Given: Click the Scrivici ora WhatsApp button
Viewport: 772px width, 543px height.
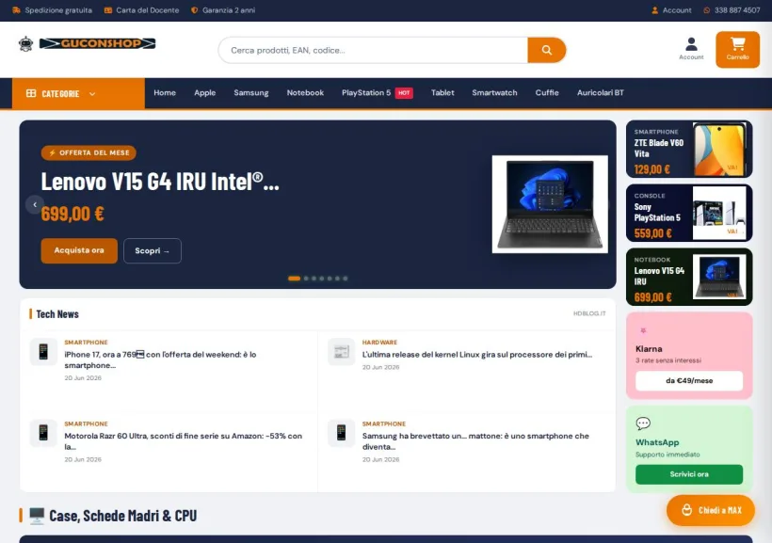Looking at the screenshot, I should click(x=689, y=474).
